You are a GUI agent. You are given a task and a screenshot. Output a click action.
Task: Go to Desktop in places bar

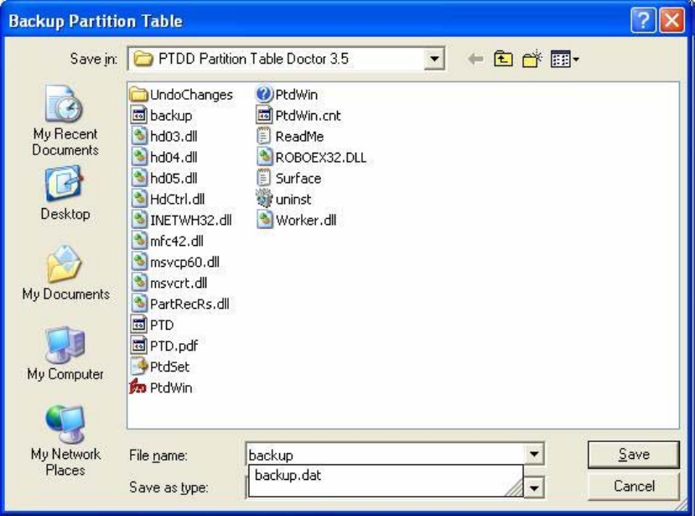pos(65,194)
